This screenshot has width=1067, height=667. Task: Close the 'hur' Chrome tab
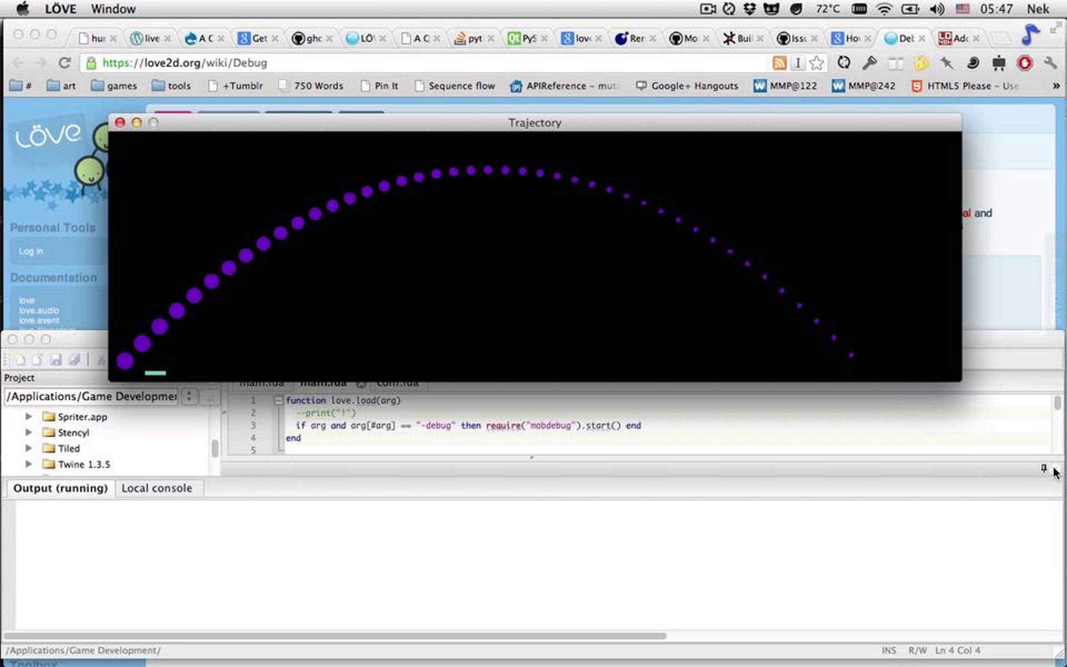coord(113,39)
